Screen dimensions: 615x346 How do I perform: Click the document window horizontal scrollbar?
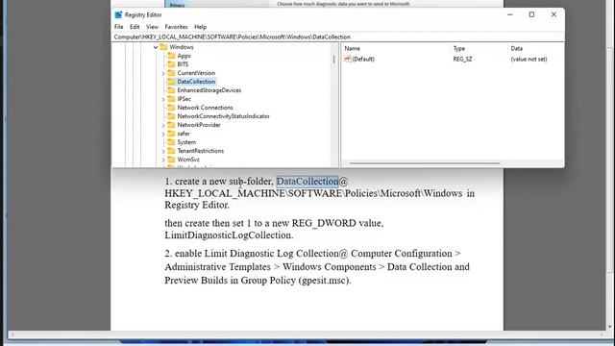307,334
